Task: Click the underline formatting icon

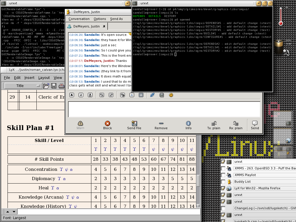Action: 90,95
